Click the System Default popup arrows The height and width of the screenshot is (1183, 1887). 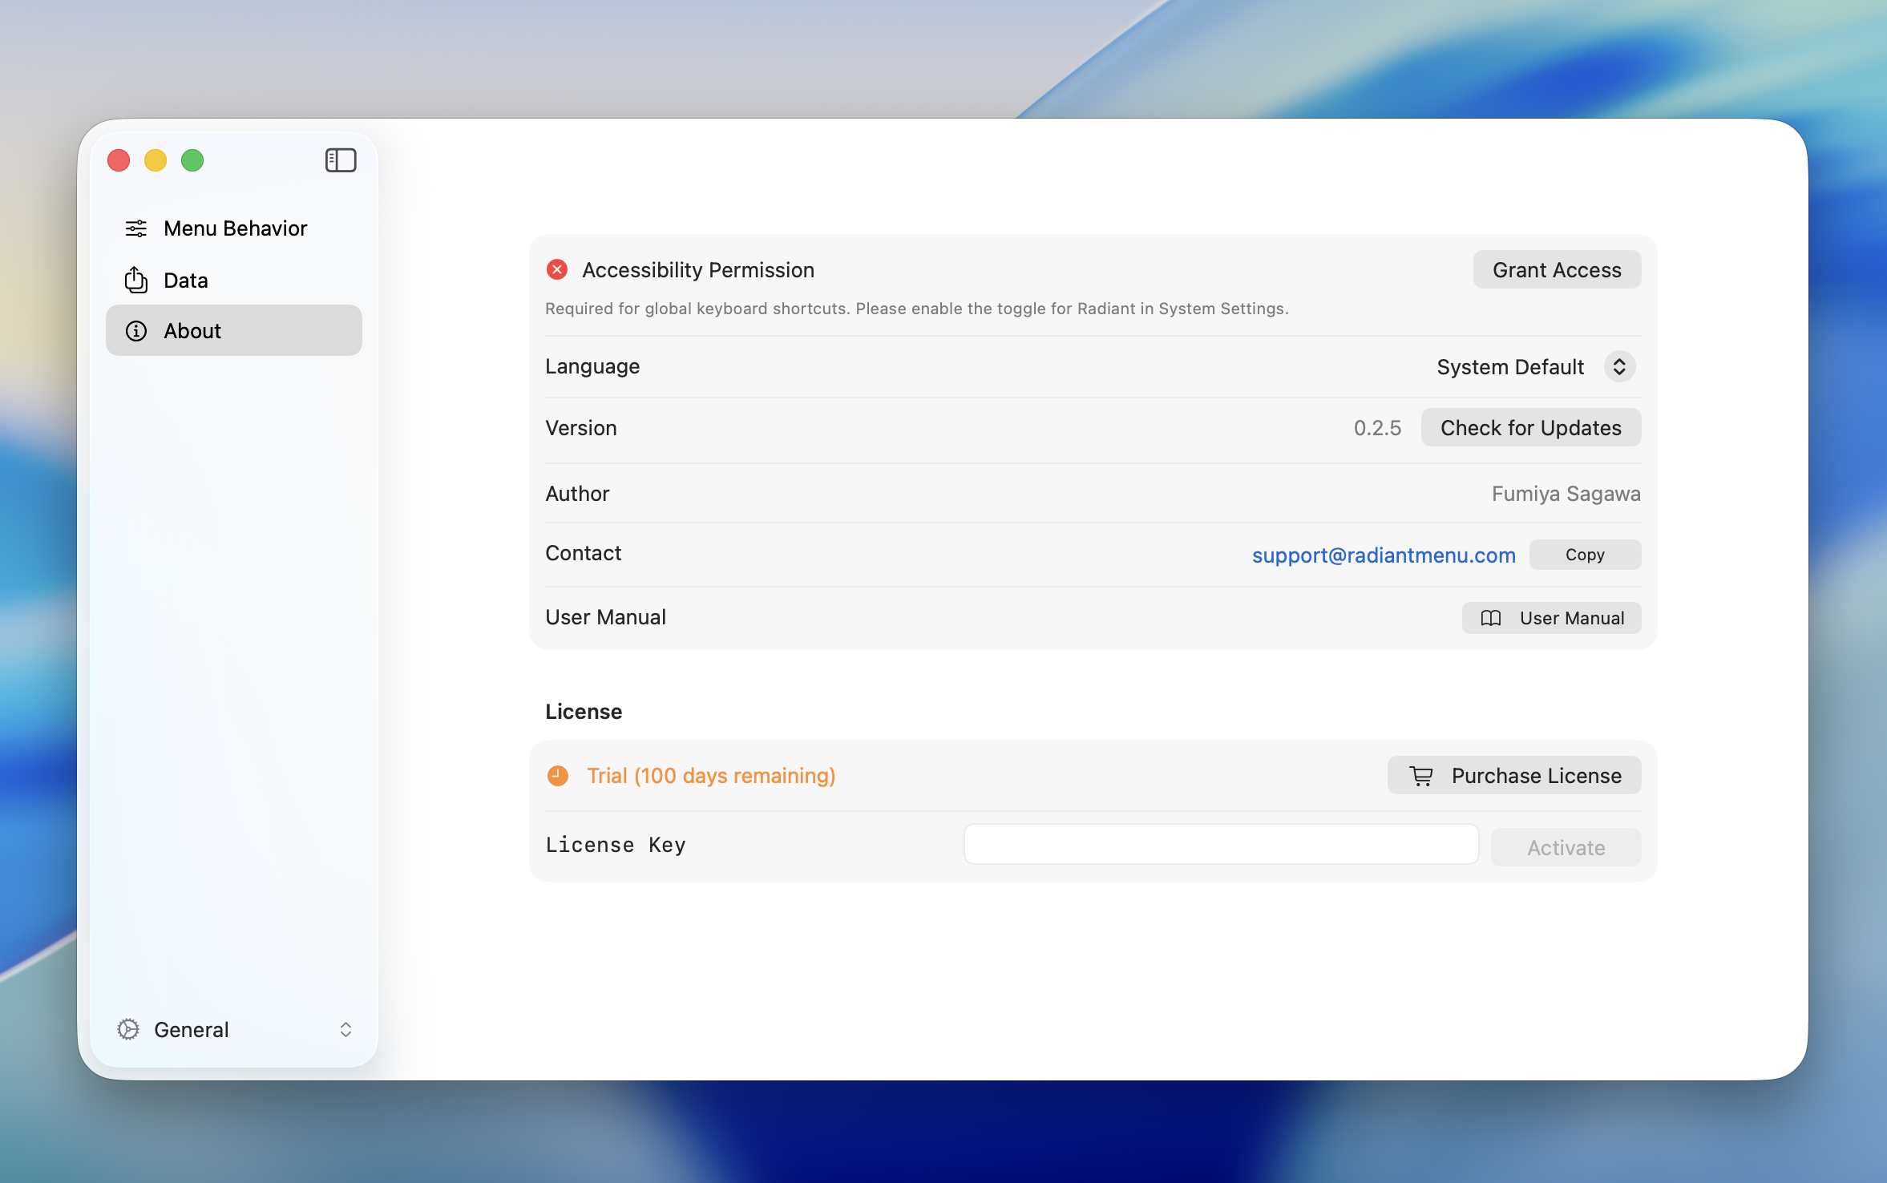coord(1619,366)
